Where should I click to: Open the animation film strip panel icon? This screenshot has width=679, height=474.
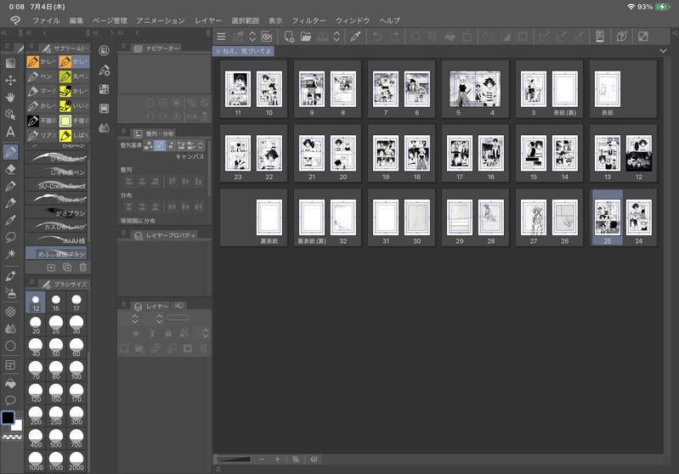[x=104, y=108]
